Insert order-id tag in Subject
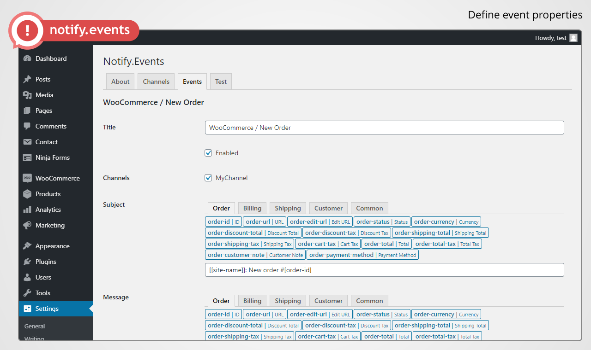This screenshot has width=591, height=350. click(223, 222)
